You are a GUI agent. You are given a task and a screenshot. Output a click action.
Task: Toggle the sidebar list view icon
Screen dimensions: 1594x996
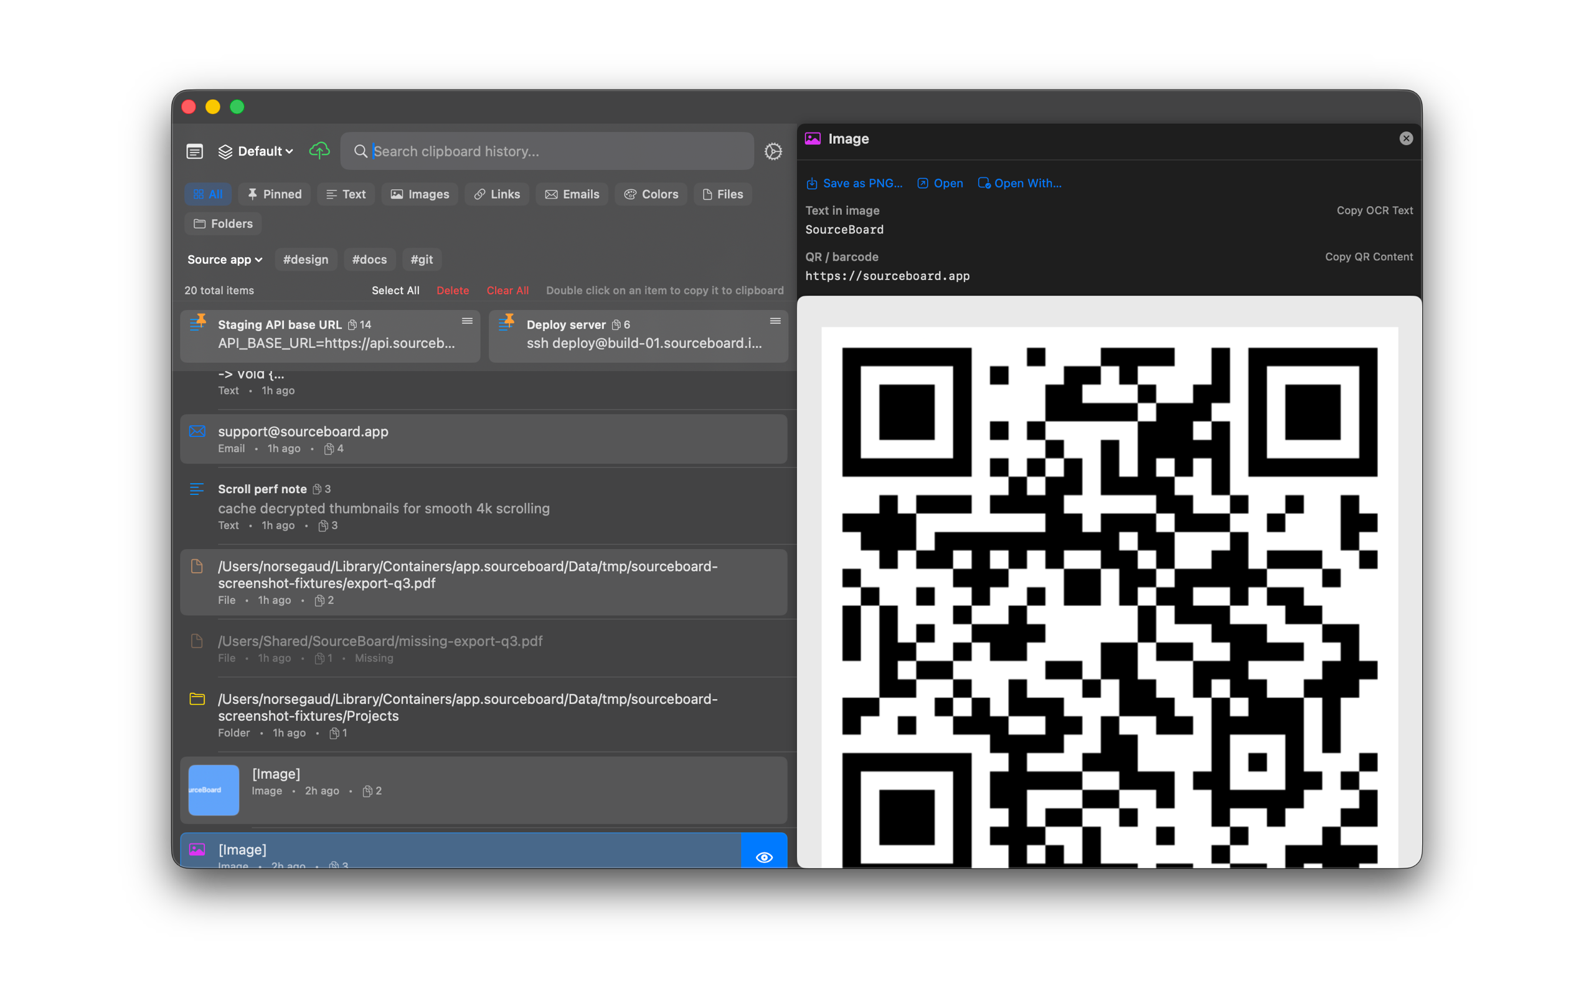coord(194,151)
